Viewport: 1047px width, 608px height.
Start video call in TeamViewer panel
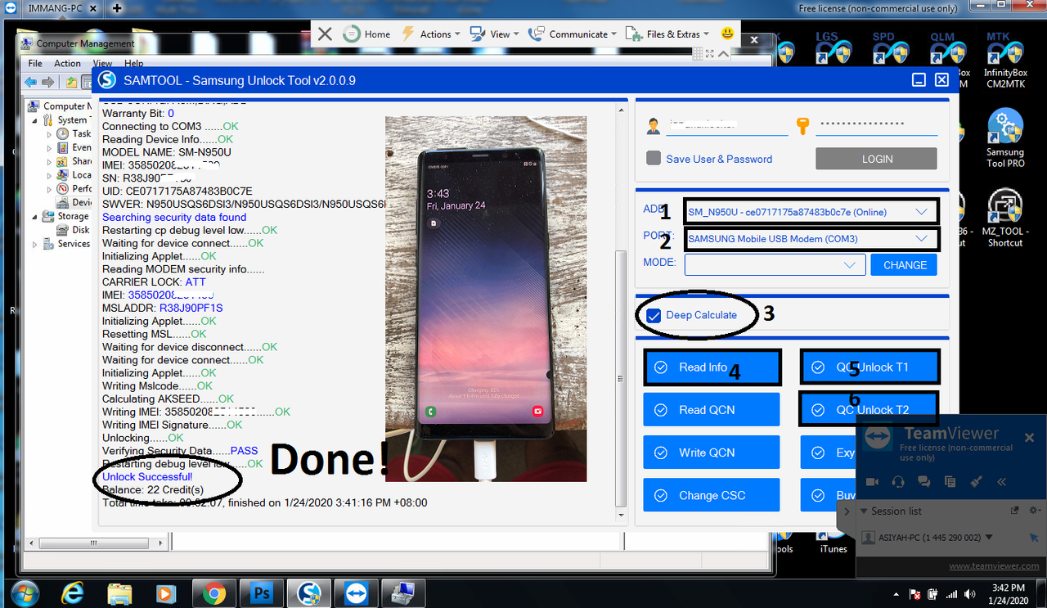(873, 482)
